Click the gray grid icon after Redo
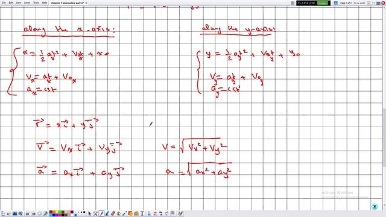Screen dimensions: 386x217 (x=173, y=213)
